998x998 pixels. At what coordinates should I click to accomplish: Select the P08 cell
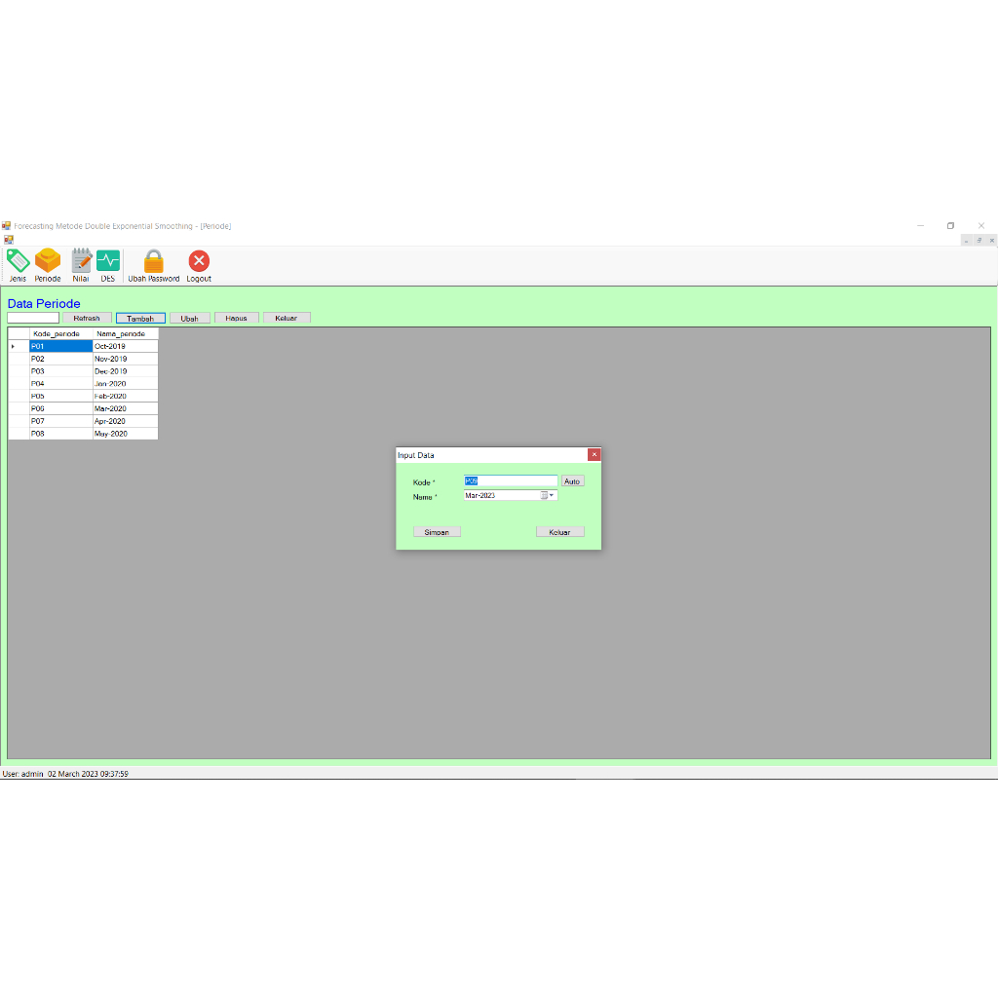(x=60, y=434)
